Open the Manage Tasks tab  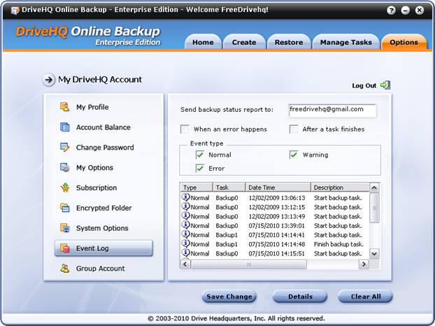pyautogui.click(x=345, y=42)
